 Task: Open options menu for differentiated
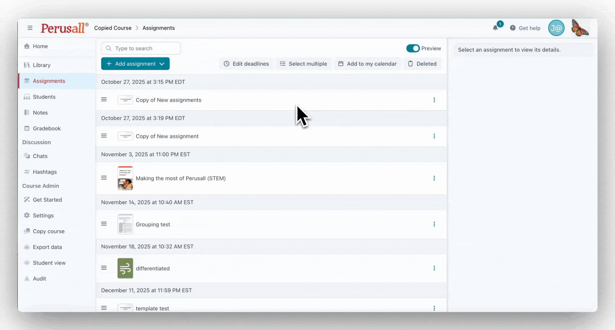434,268
